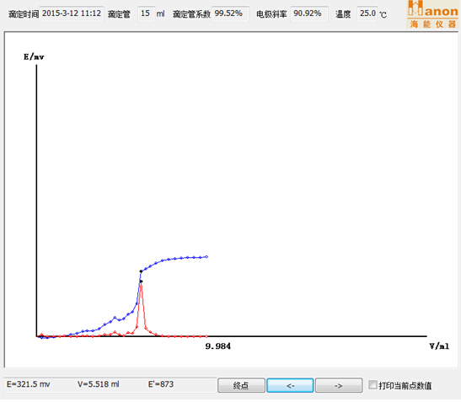Click the electrode slope field 90.92%

coord(309,13)
